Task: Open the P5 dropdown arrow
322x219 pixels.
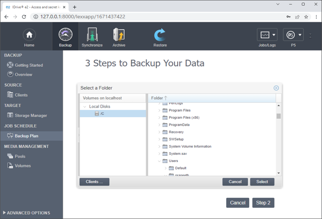Action: [300, 35]
